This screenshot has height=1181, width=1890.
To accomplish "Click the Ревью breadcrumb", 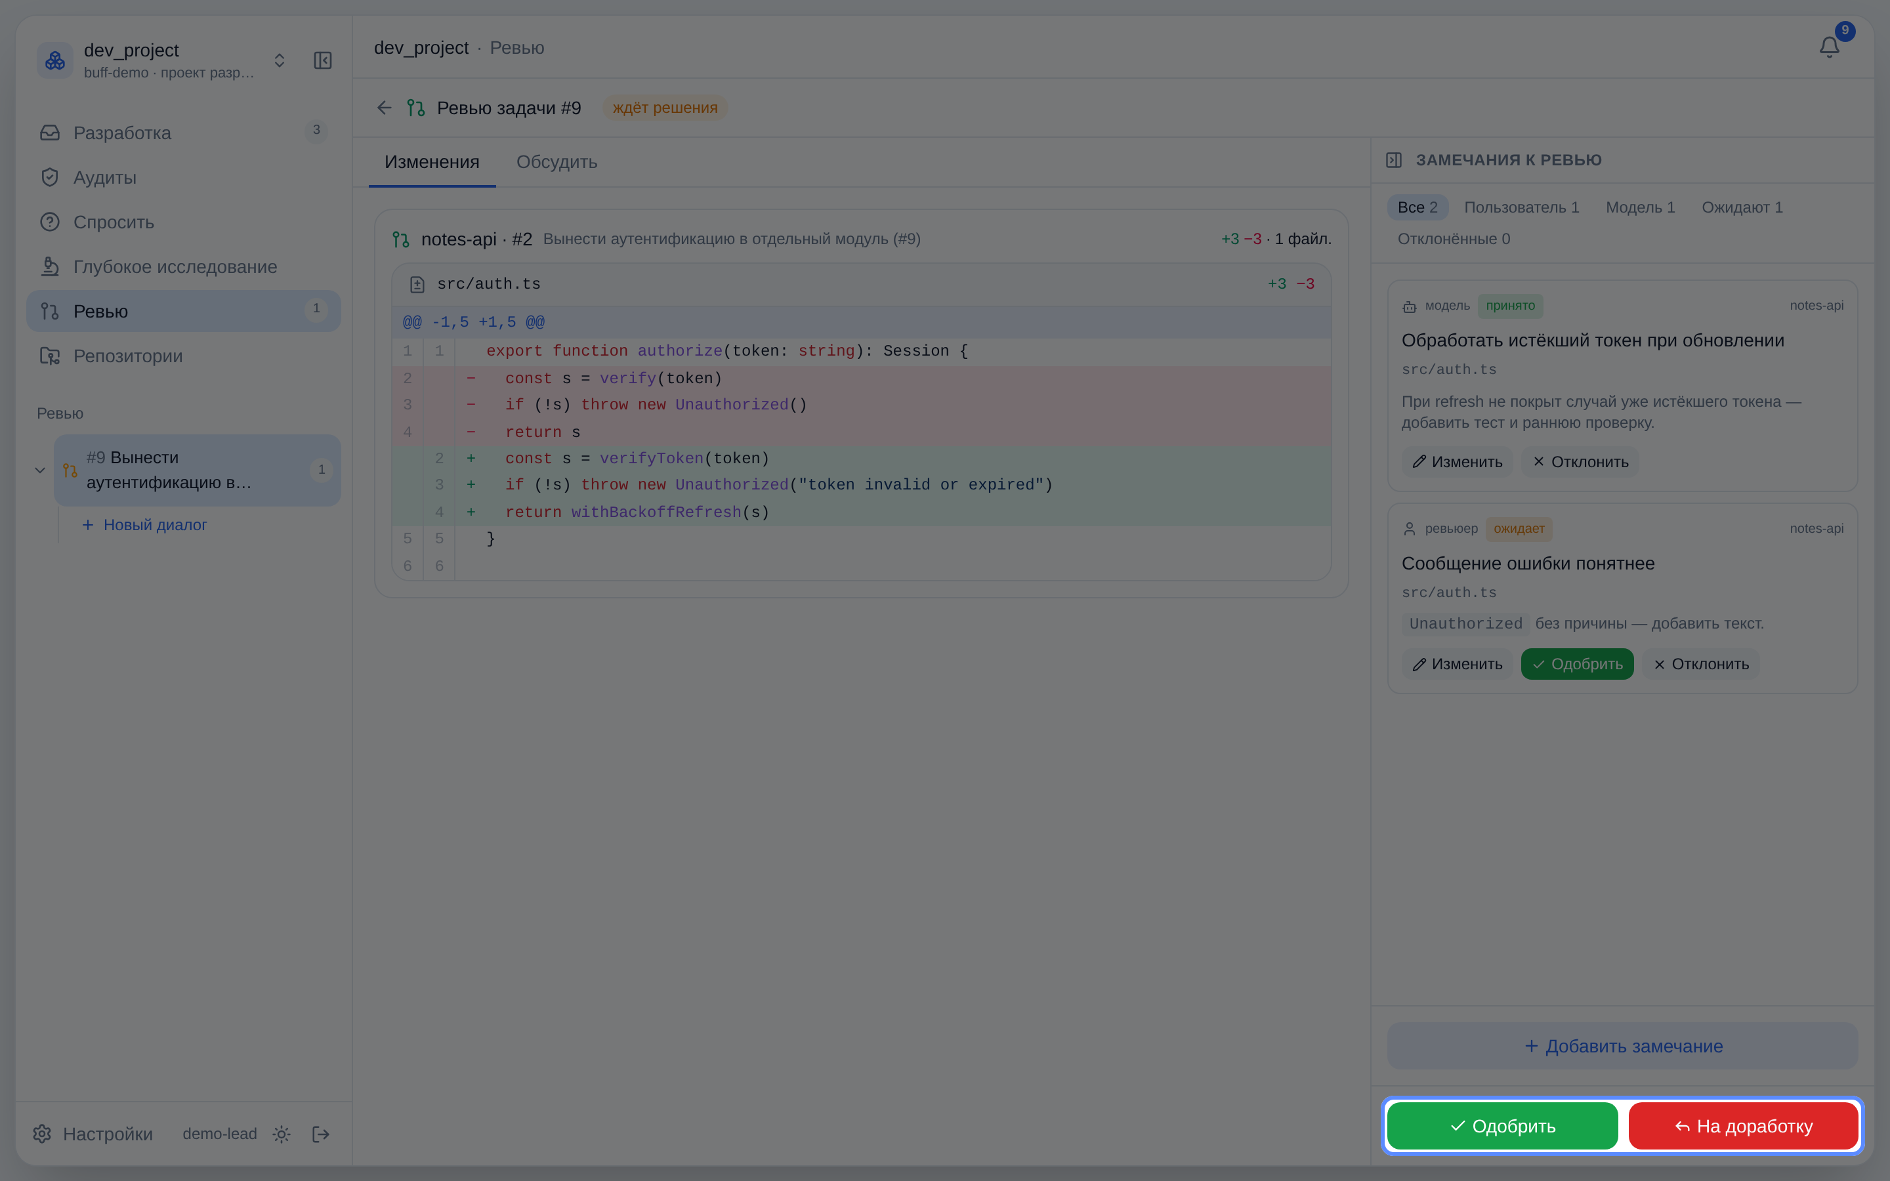I will coord(517,48).
